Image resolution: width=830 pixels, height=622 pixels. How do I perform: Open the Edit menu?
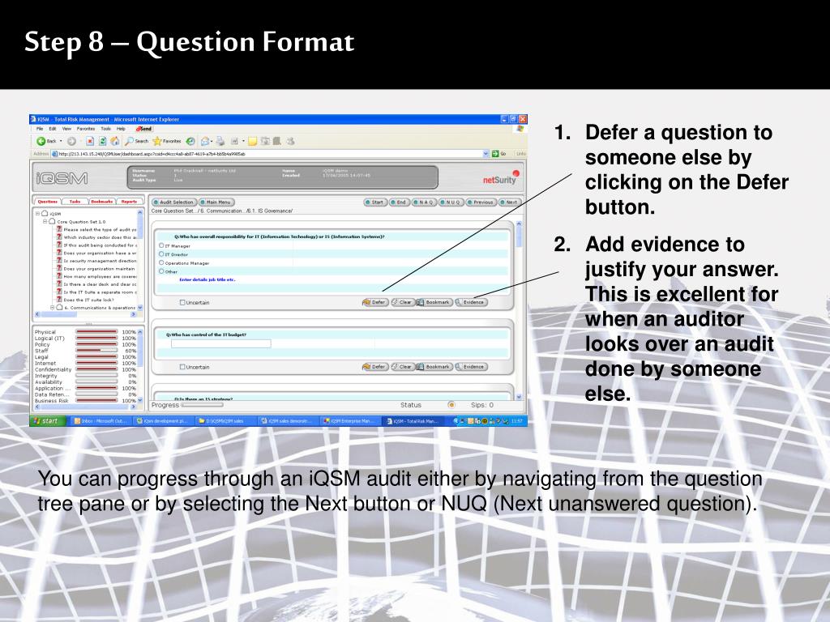pyautogui.click(x=53, y=129)
